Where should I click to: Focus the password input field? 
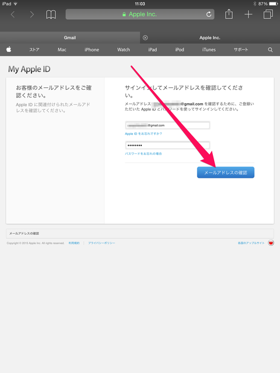167,145
